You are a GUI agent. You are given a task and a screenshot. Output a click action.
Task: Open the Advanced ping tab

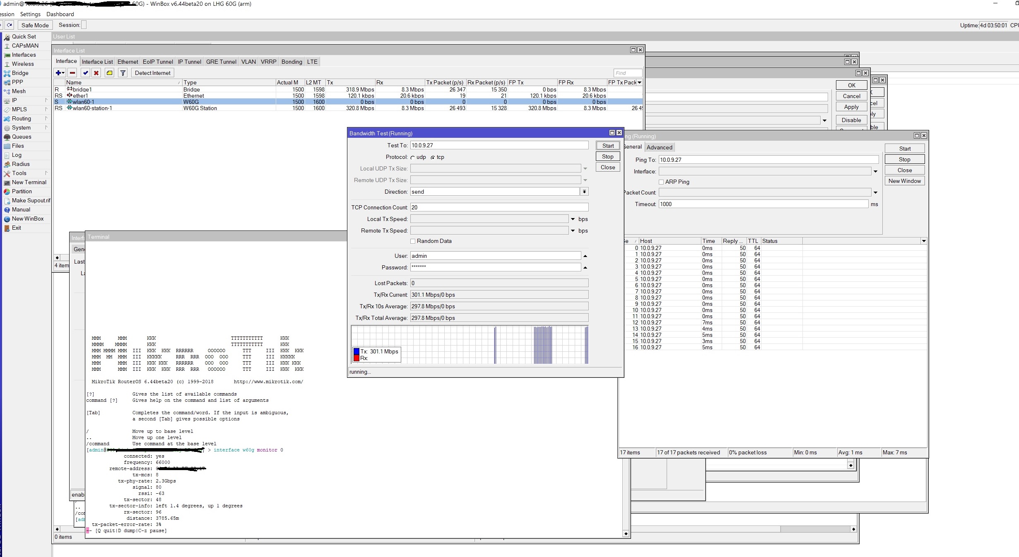(x=659, y=147)
